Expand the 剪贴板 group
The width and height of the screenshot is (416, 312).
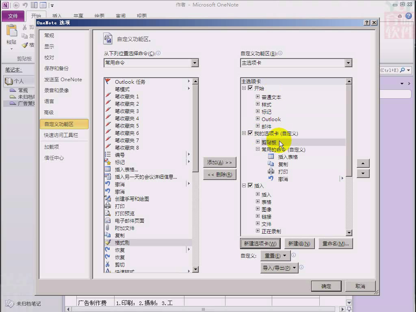(258, 142)
